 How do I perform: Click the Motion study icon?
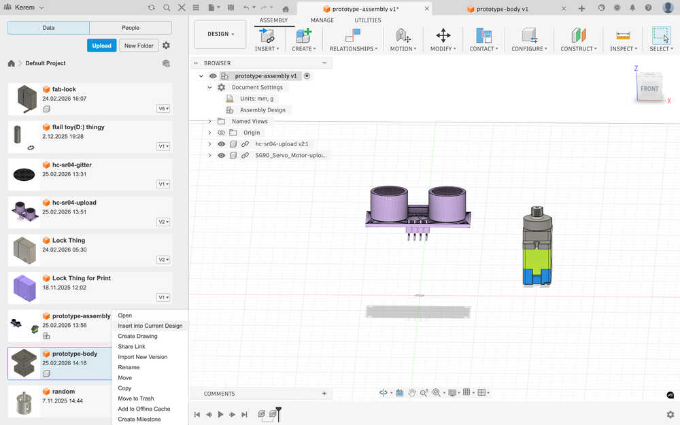coord(403,35)
